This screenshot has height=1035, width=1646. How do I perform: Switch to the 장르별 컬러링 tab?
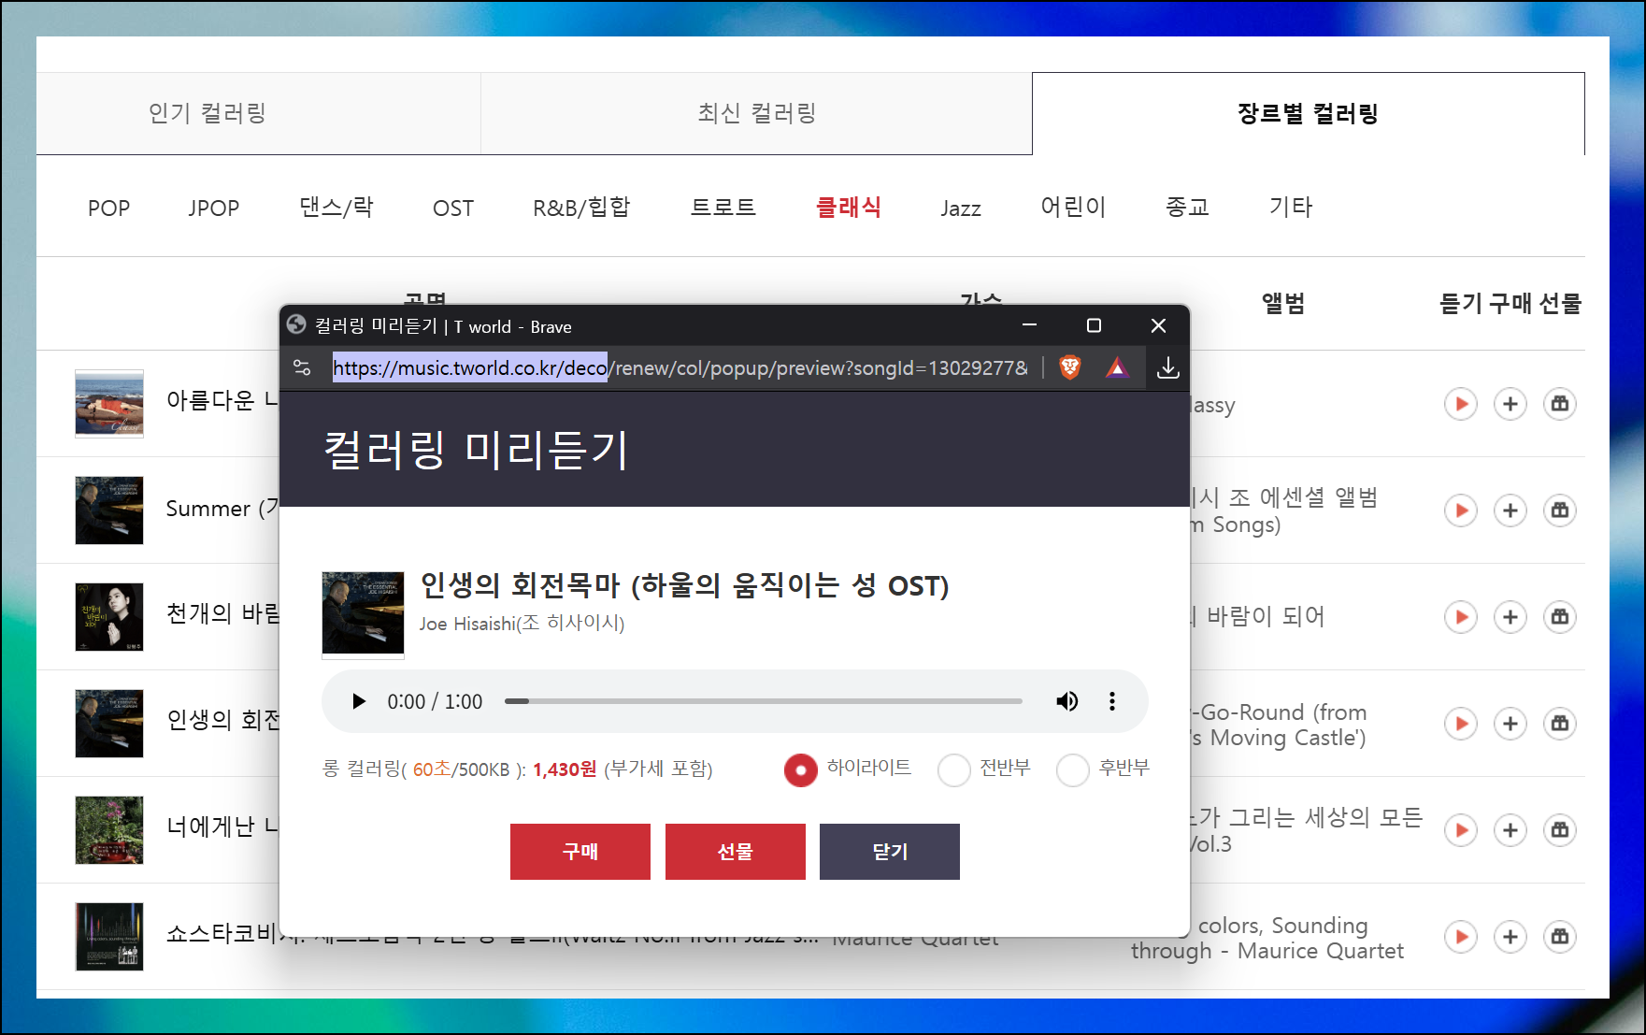[x=1309, y=113]
